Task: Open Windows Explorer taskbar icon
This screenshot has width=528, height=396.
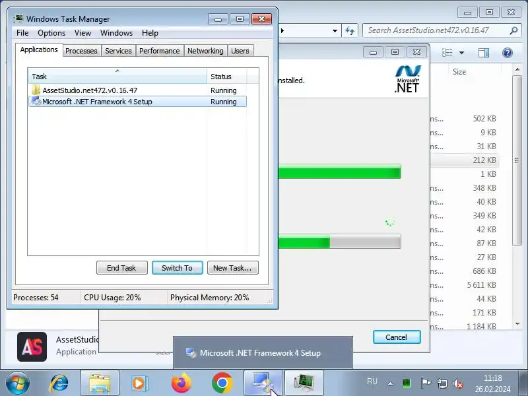Action: 100,383
